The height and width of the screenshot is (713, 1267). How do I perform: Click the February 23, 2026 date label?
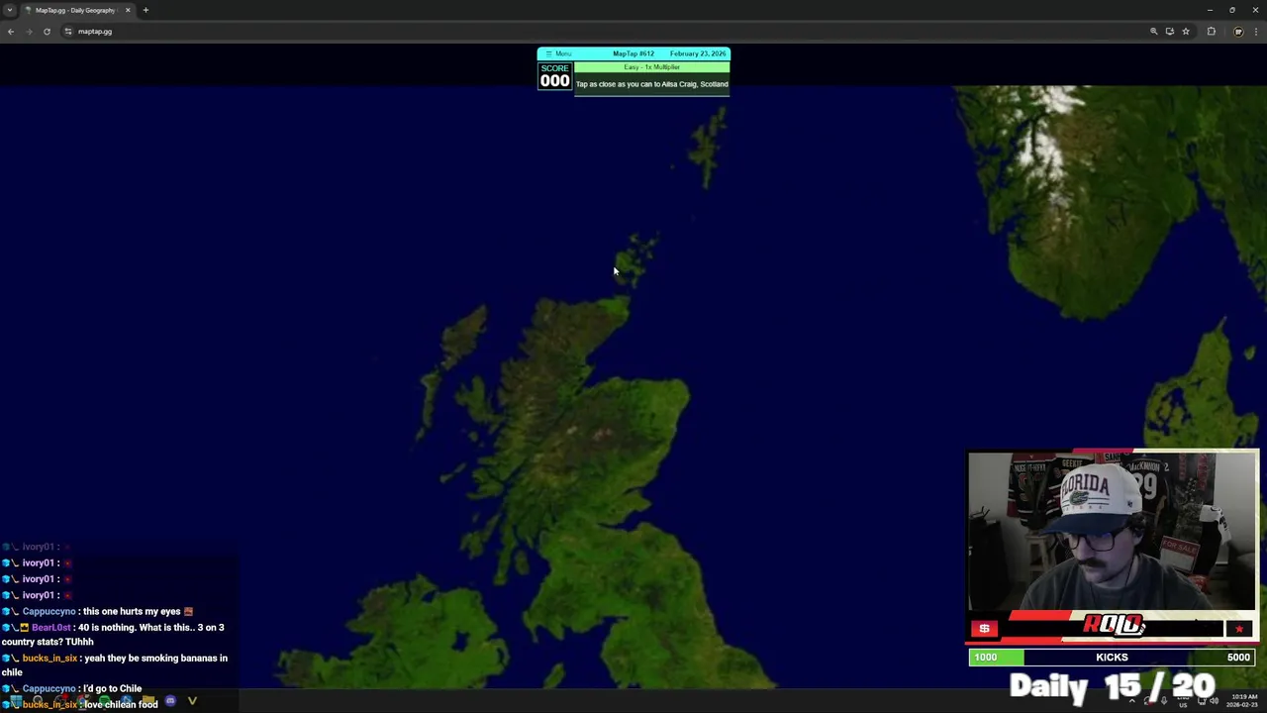[698, 53]
